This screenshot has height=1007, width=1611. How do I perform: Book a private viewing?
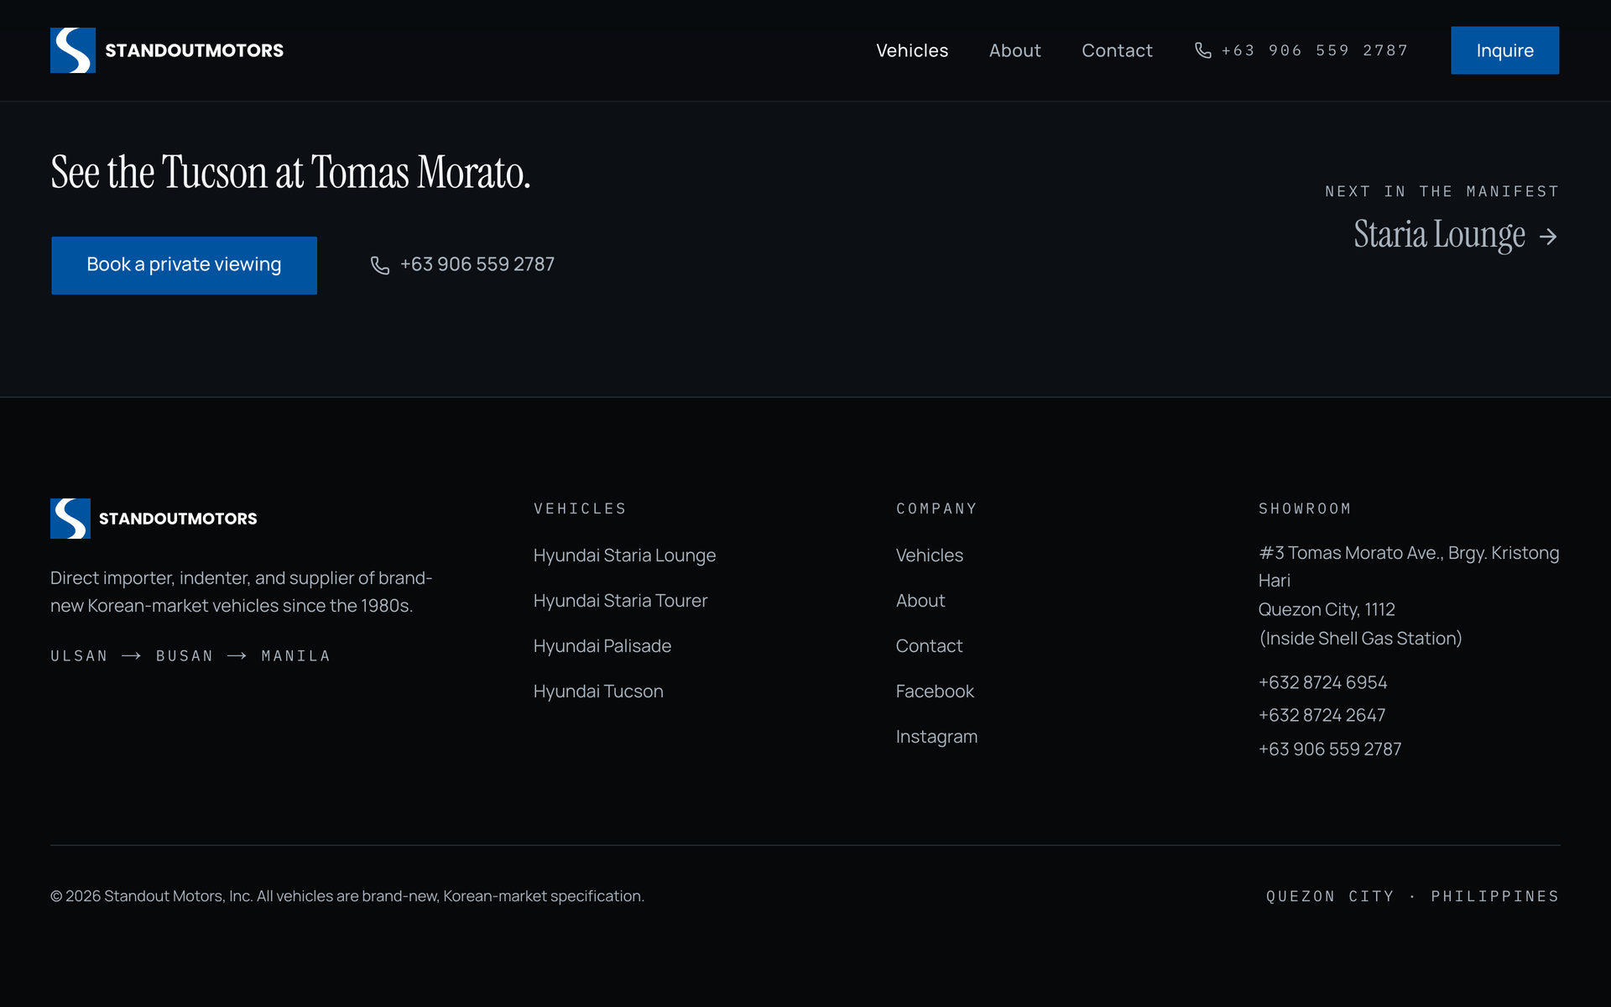184,265
